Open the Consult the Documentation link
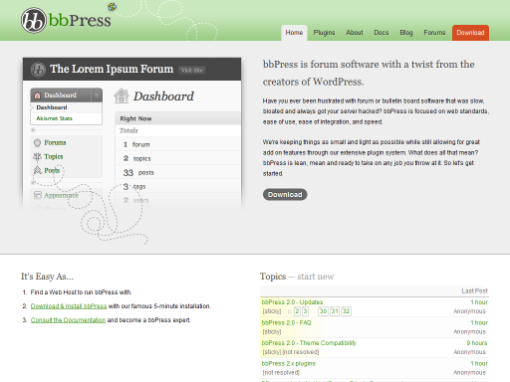 (68, 320)
